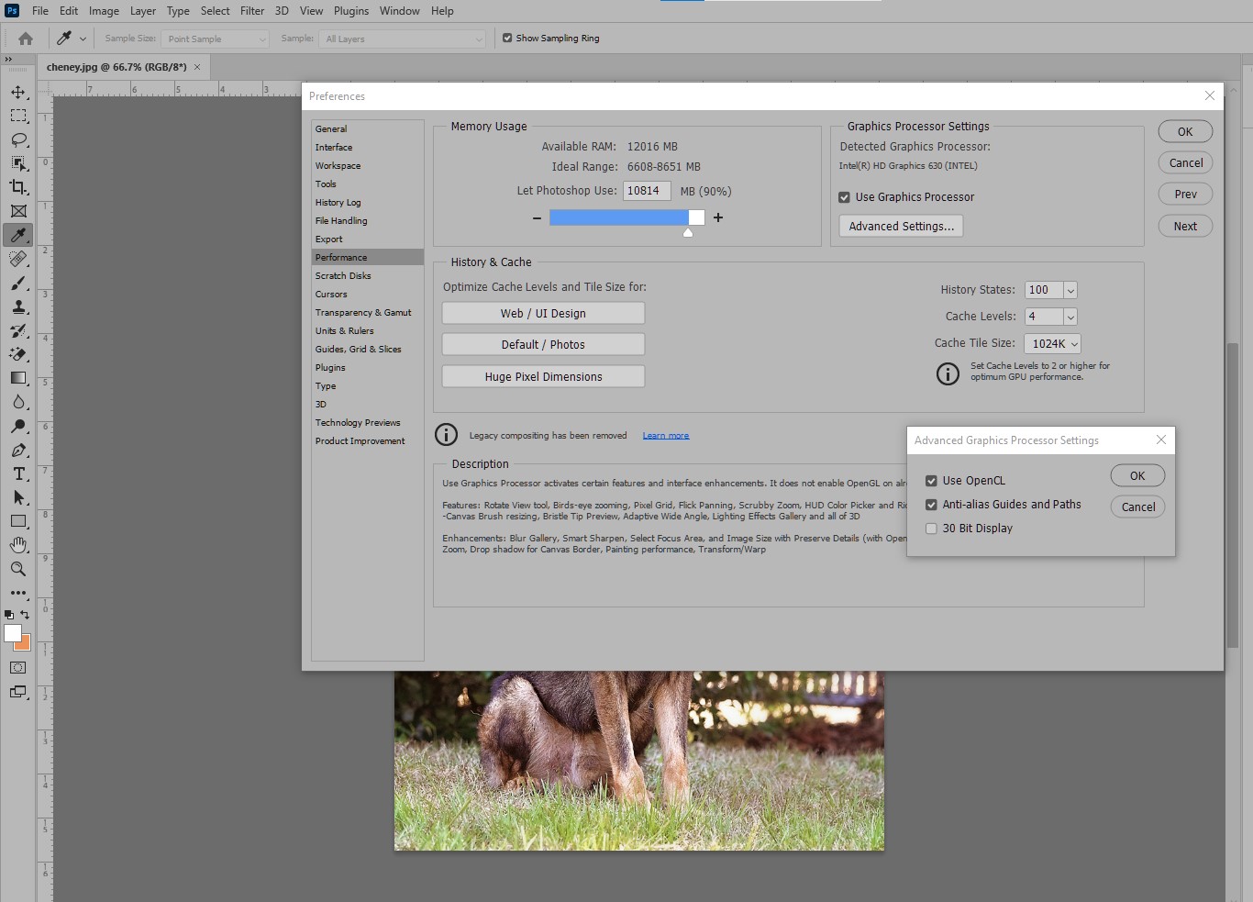Select the Move tool
This screenshot has height=902, width=1253.
tap(18, 91)
